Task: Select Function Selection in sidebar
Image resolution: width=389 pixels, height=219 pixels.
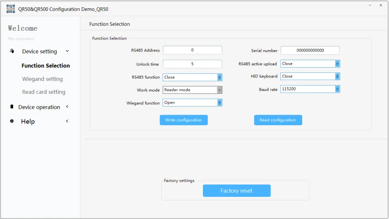Action: coord(46,66)
